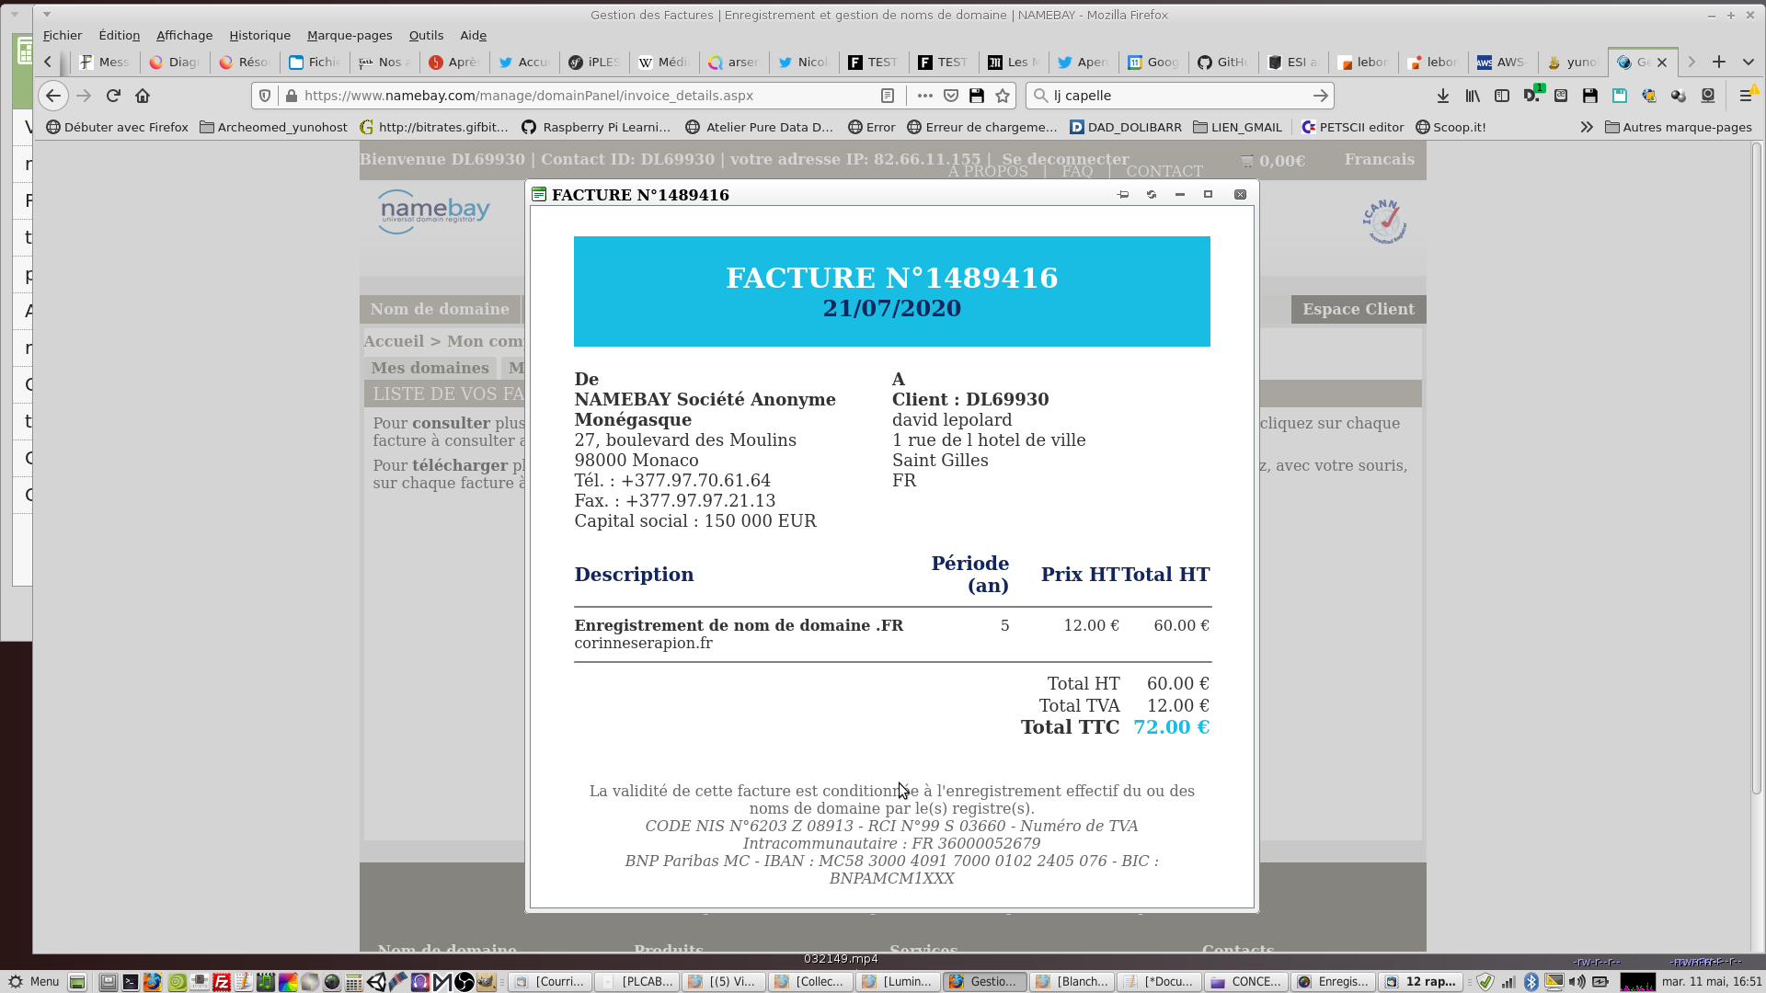Click the Save to Pocket icon
Screen dimensions: 1766x993
pyautogui.click(x=951, y=96)
